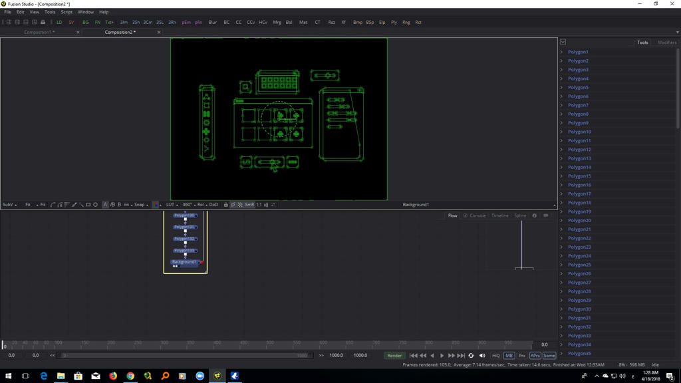Toggle the HiQ quality button

pyautogui.click(x=495, y=356)
